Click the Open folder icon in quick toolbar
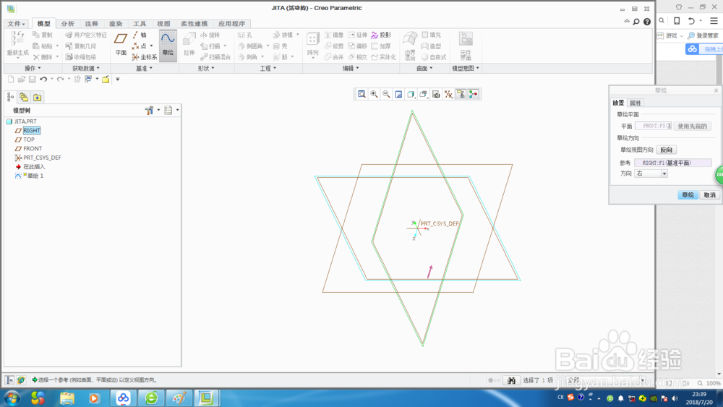Image resolution: width=723 pixels, height=407 pixels. point(21,80)
